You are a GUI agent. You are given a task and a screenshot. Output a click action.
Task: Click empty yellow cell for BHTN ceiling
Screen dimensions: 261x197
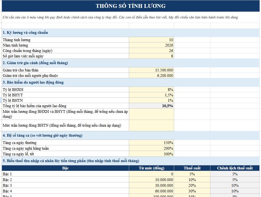pyautogui.click(x=151, y=126)
